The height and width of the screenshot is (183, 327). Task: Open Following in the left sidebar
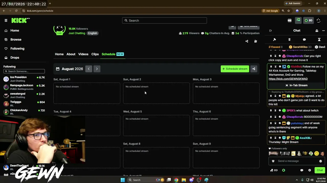[17, 49]
